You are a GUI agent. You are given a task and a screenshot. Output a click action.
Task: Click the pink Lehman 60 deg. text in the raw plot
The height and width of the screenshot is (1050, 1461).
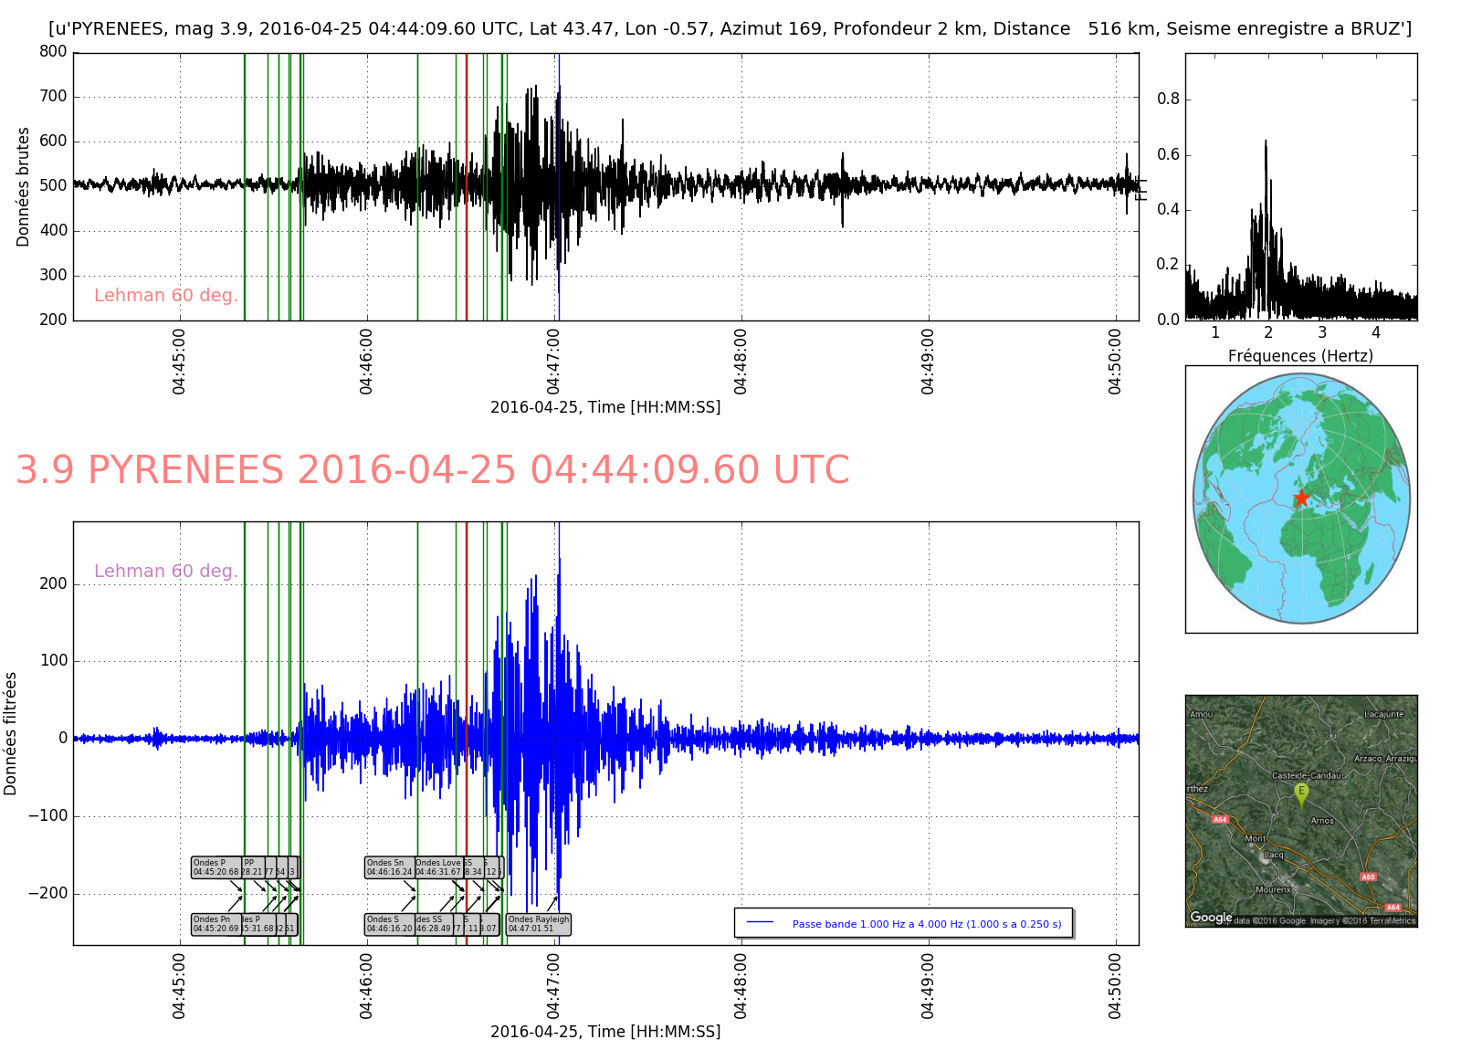[165, 295]
